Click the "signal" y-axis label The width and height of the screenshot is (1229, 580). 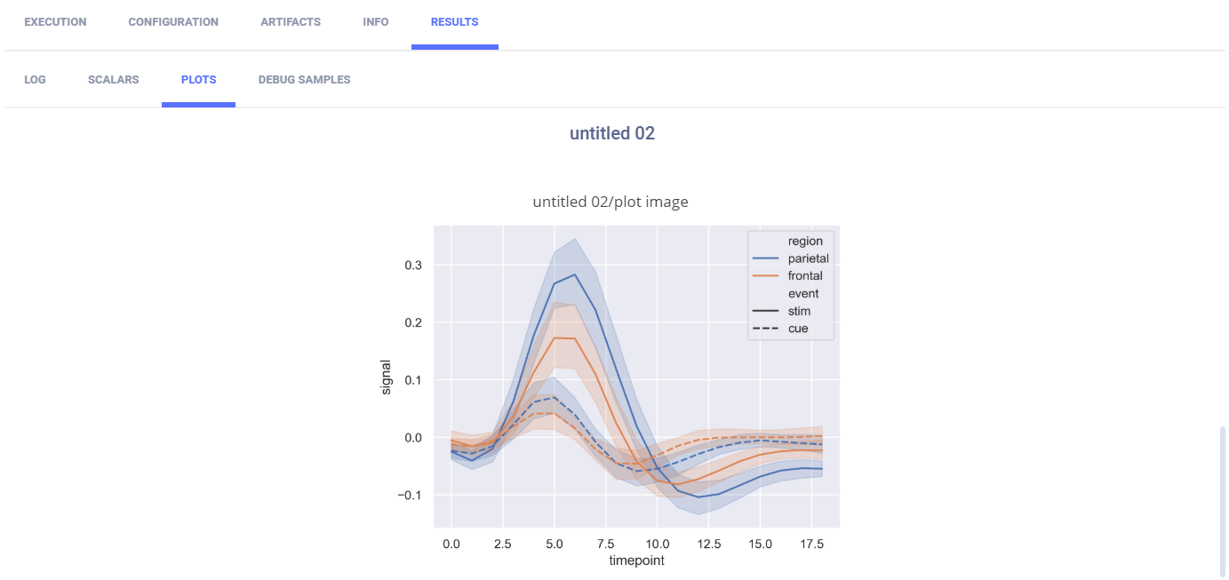click(x=386, y=377)
